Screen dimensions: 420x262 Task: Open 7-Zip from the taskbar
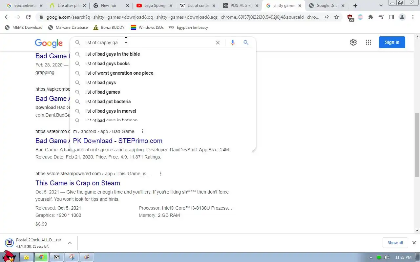click(x=57, y=257)
